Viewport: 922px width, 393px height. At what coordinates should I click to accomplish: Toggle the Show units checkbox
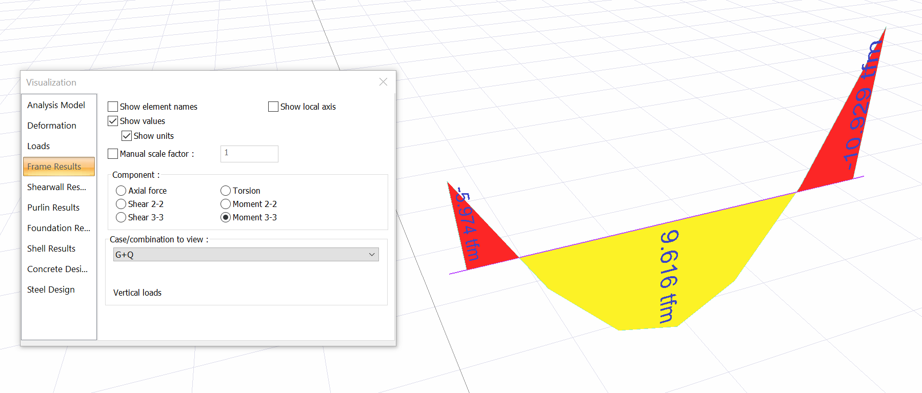(127, 136)
